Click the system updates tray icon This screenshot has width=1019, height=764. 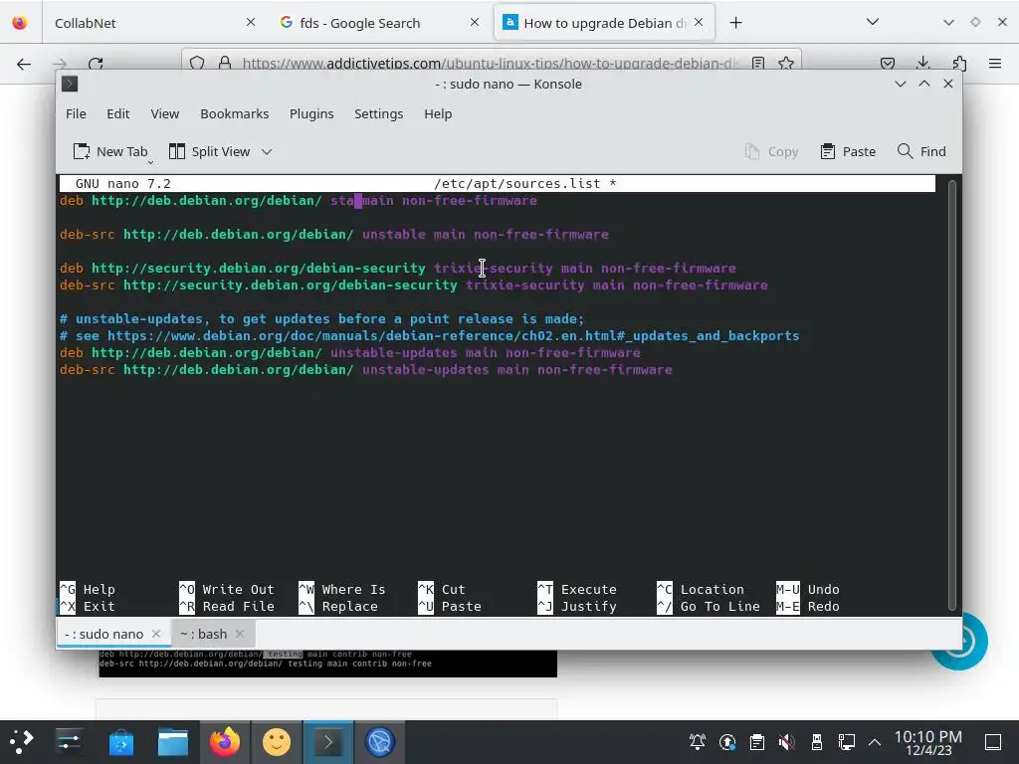click(727, 741)
